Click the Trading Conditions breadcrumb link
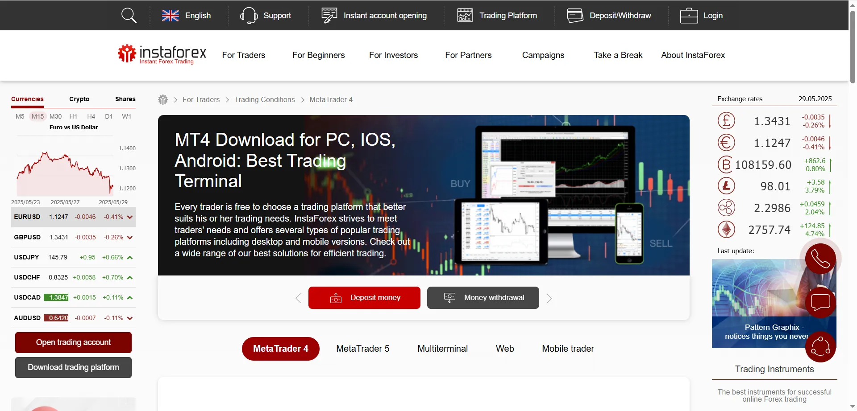857x411 pixels. point(265,100)
